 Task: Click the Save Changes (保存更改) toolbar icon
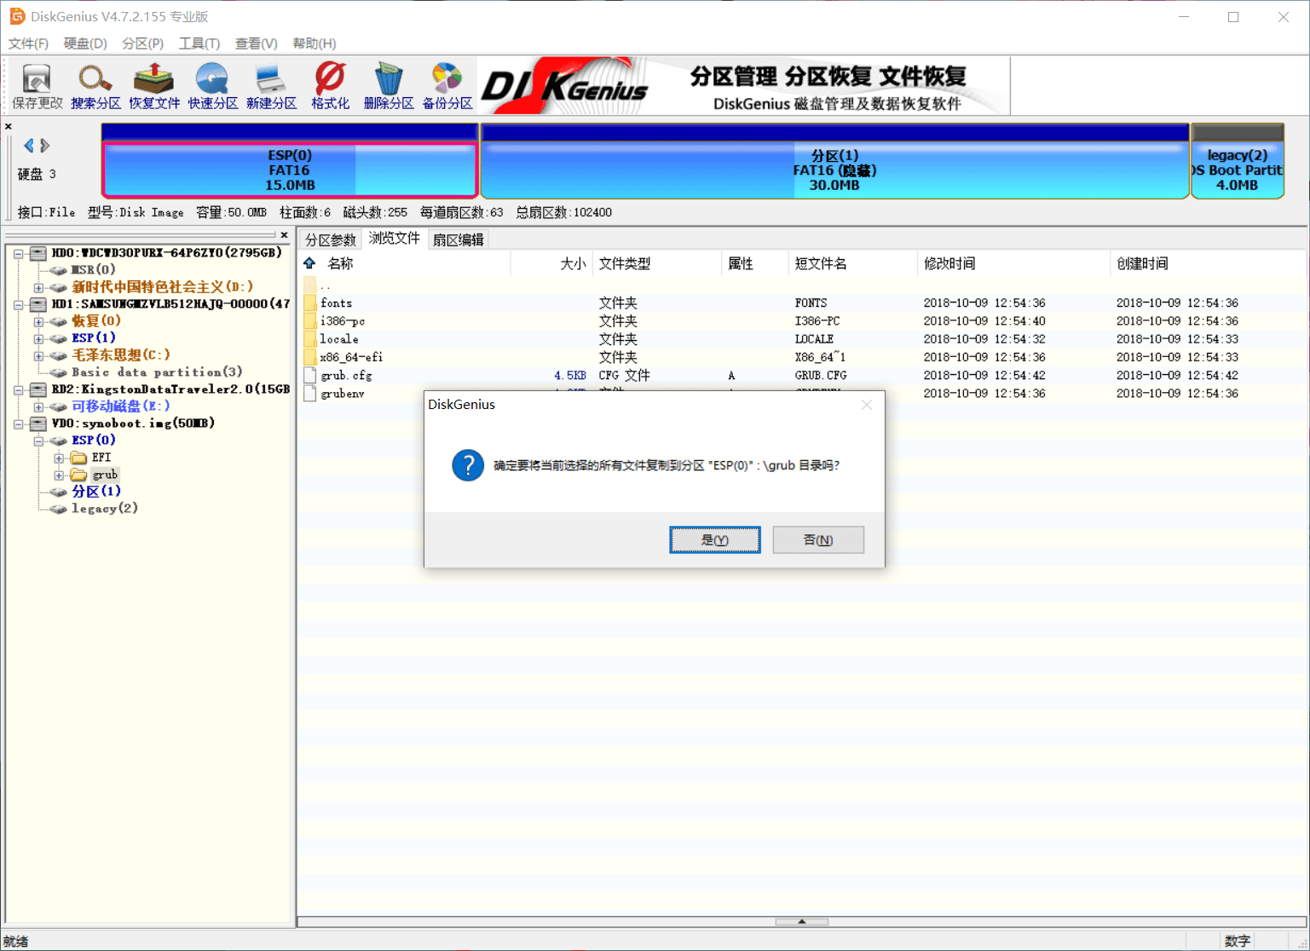tap(37, 86)
